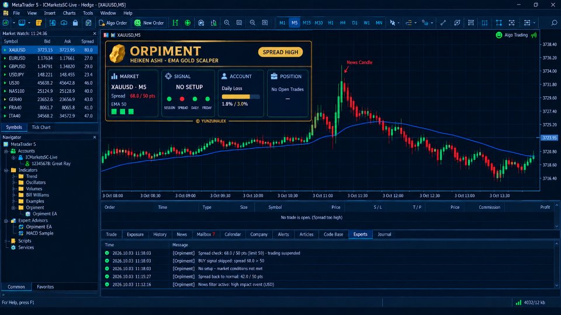Image resolution: width=561 pixels, height=315 pixels.
Task: Select the EURUSD row in Market Watch
Action: 49,58
